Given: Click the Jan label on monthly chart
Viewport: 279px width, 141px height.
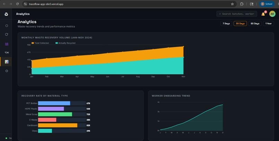Looking at the screenshot, I should click(31, 76).
